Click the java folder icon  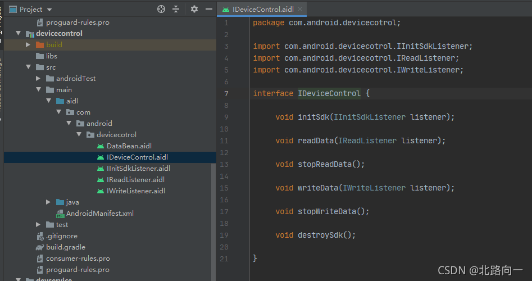tap(60, 202)
